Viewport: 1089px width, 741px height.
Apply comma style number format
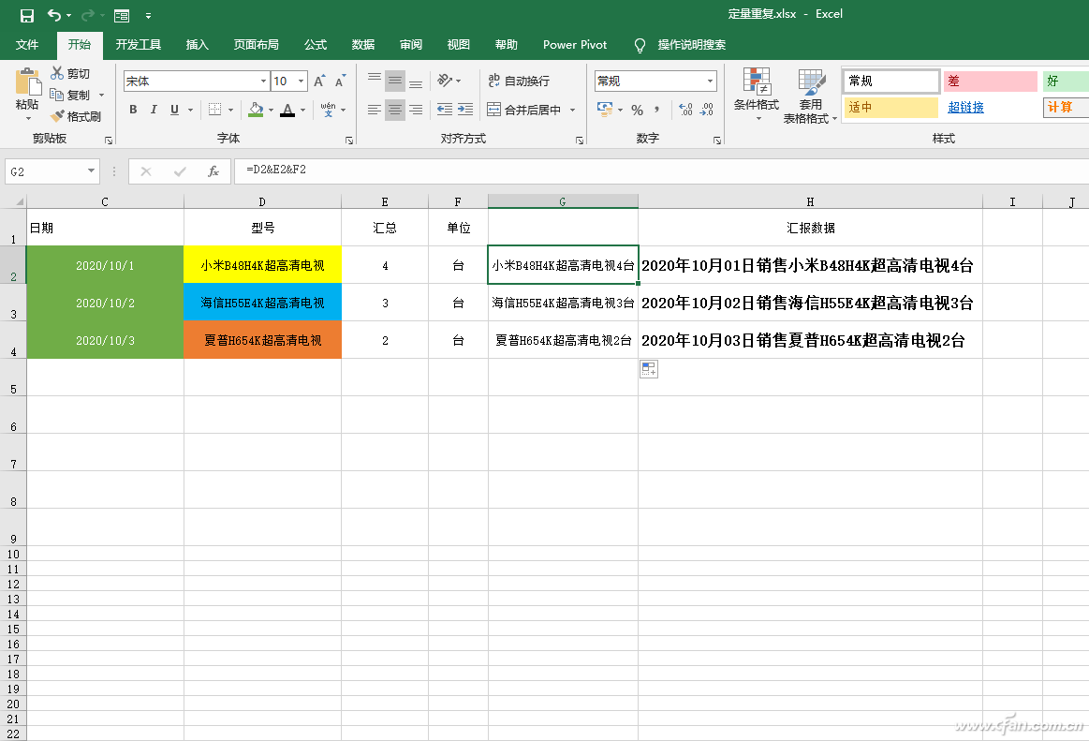click(656, 109)
